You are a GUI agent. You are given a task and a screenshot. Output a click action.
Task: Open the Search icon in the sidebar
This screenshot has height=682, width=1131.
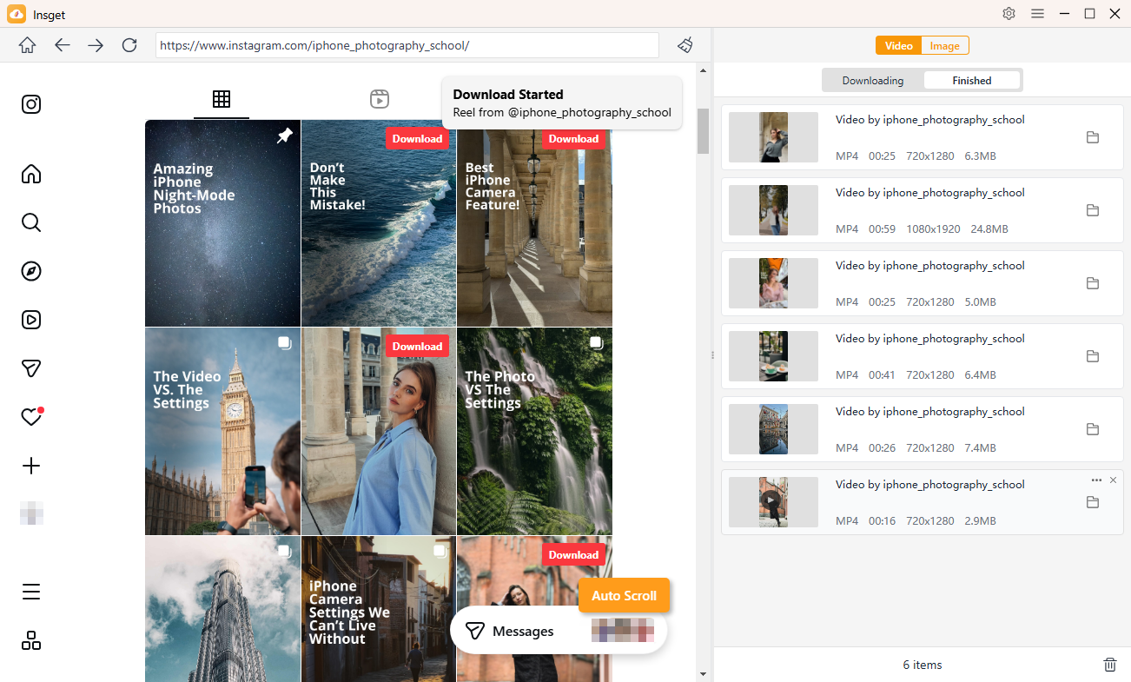(30, 222)
